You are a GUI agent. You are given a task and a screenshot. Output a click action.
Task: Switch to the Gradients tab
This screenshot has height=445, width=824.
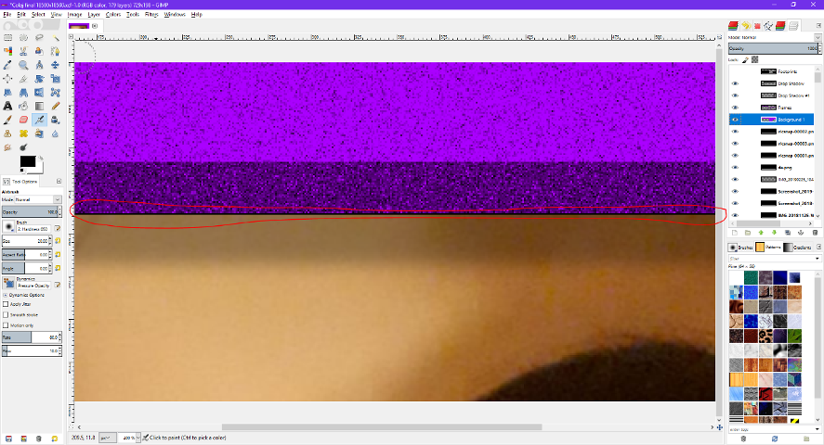click(797, 247)
